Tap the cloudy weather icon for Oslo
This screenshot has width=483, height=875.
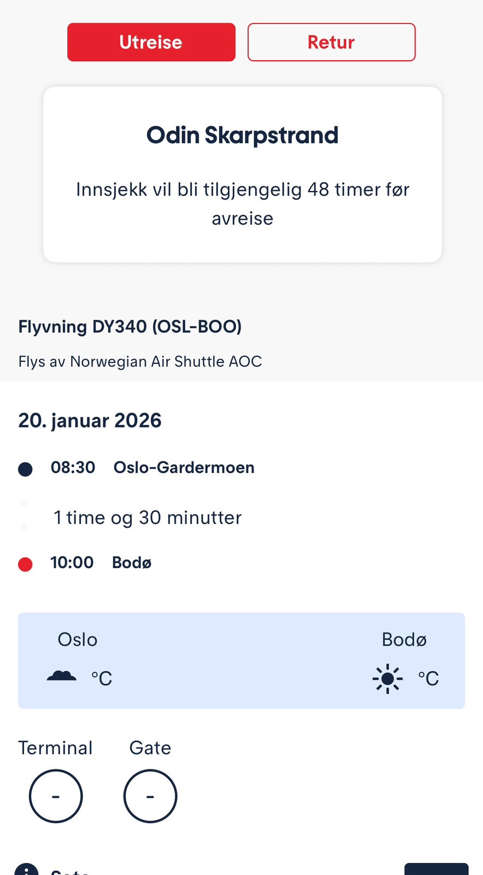(62, 676)
